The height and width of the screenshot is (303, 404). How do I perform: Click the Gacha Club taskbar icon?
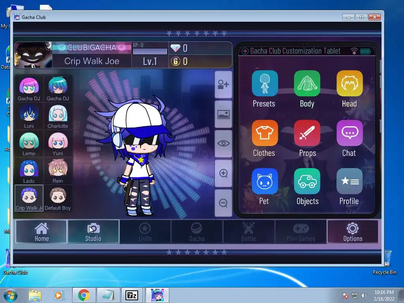(x=157, y=295)
